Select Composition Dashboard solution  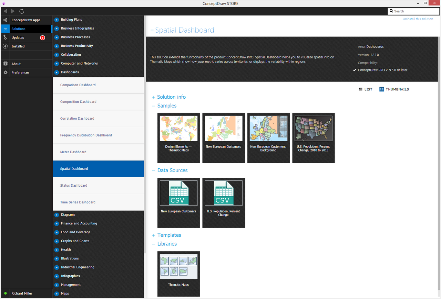(98, 102)
